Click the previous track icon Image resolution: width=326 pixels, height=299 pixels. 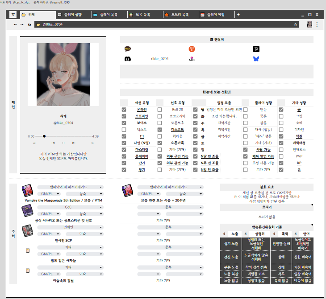tap(53, 143)
